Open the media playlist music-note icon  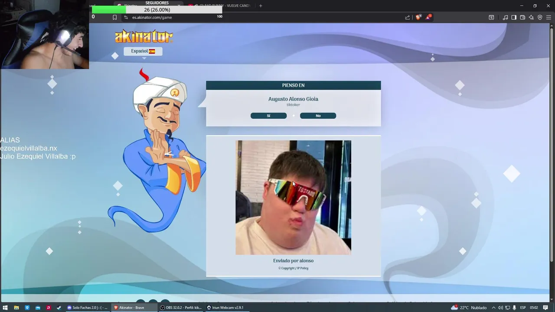(505, 17)
